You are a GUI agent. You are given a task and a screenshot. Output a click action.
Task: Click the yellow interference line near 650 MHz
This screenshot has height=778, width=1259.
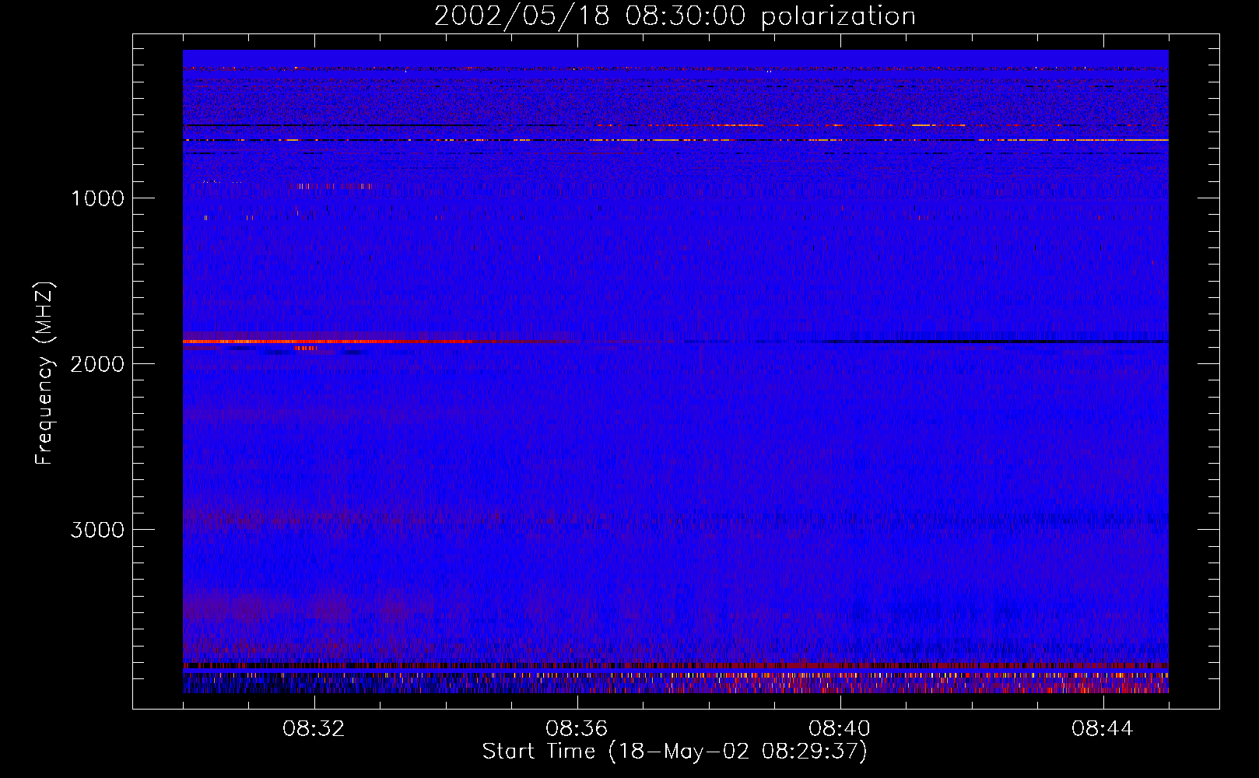(675, 140)
